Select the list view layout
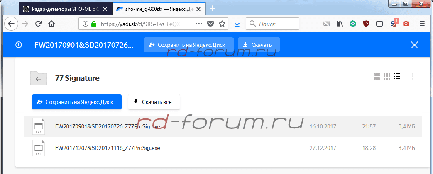433x174 pixels. [x=397, y=76]
